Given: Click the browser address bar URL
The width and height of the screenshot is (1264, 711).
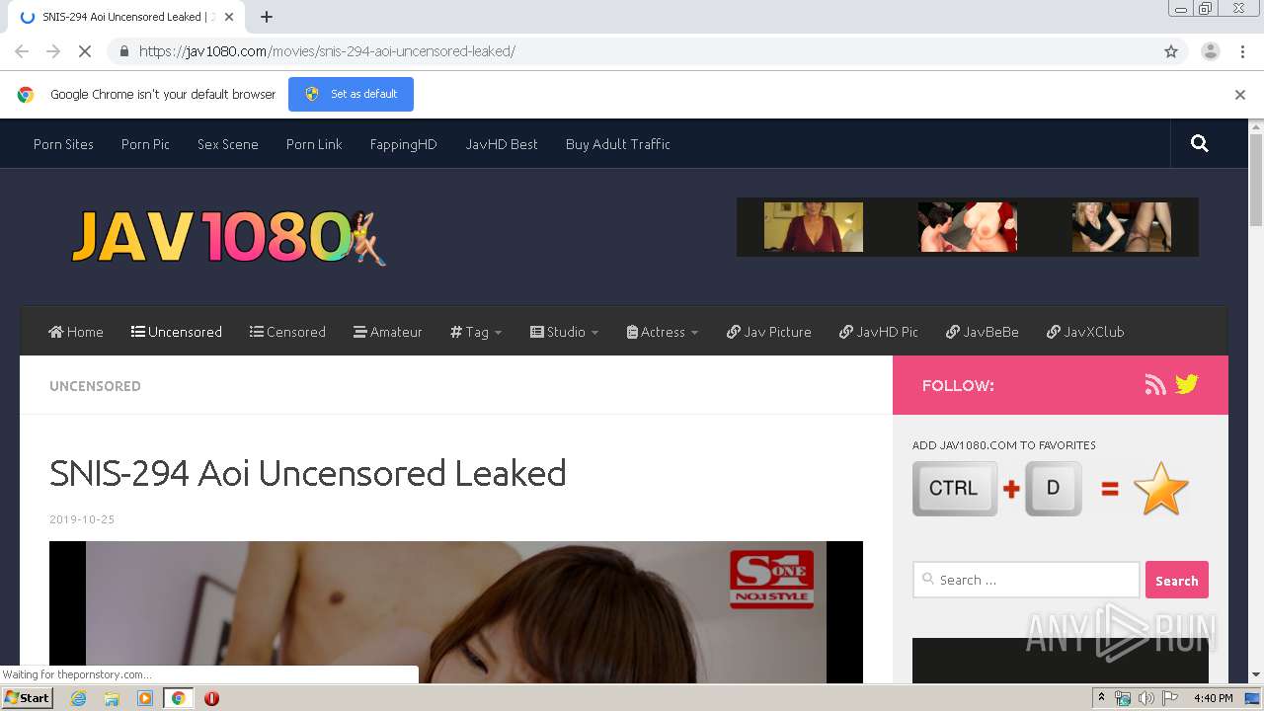Looking at the screenshot, I should pos(327,51).
